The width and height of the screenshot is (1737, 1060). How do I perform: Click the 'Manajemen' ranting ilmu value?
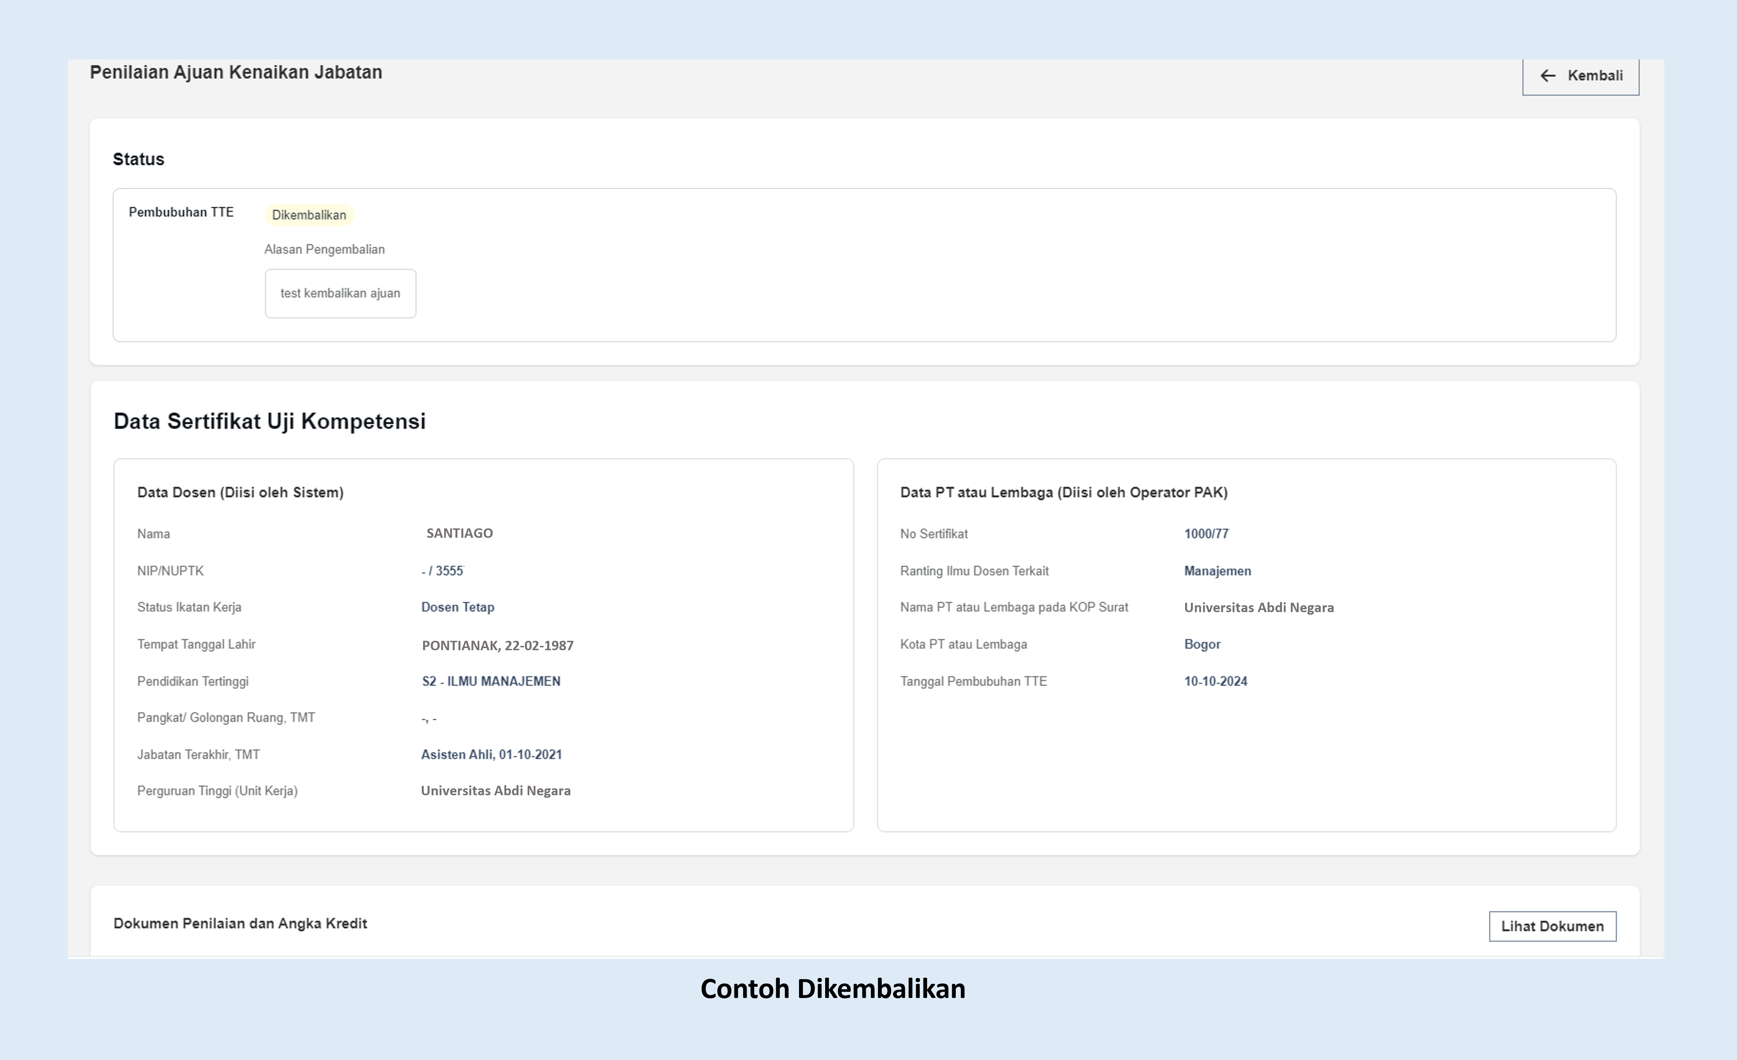1217,570
